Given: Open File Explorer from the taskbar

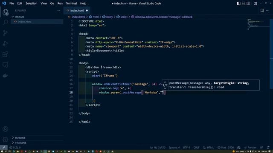Looking at the screenshot, I should (17, 151).
